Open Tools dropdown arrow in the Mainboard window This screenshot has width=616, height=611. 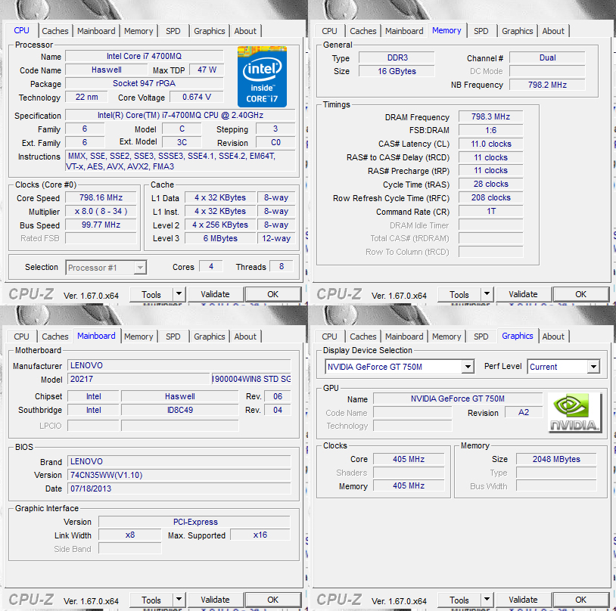pyautogui.click(x=179, y=600)
